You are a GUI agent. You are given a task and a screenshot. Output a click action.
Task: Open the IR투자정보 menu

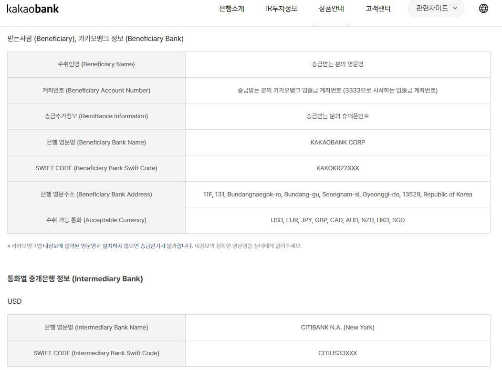coord(282,9)
